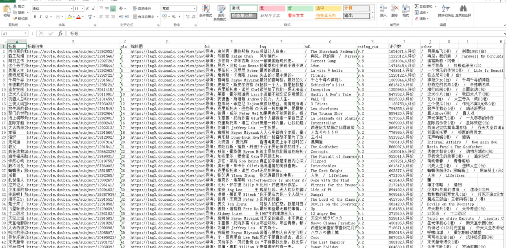Select the row 10 header
The height and width of the screenshot is (248, 506).
4,90
